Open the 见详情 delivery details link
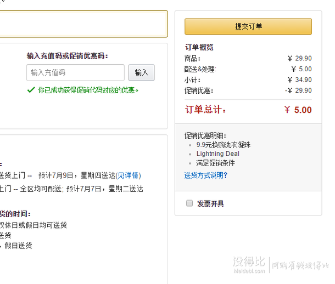Viewport: 335px width, 284px height. pos(128,175)
